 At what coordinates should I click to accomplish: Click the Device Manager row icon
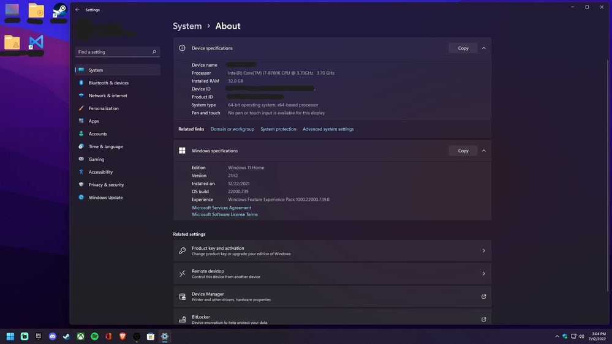[183, 297]
